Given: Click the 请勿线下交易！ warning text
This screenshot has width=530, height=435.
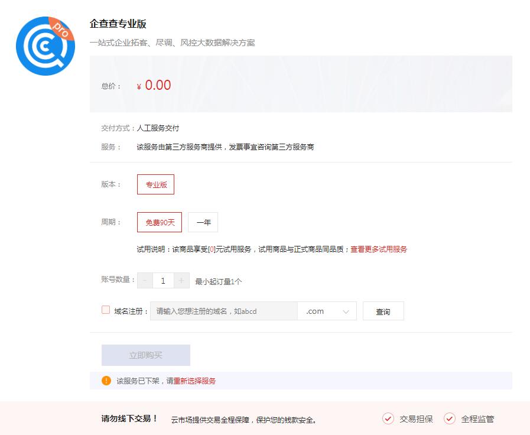Looking at the screenshot, I should point(129,419).
